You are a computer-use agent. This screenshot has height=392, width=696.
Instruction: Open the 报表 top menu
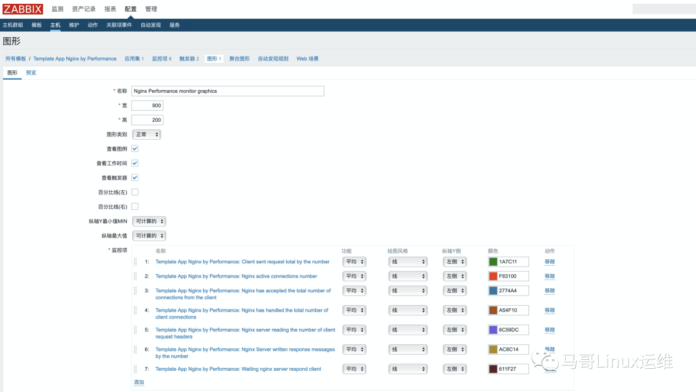tap(110, 9)
